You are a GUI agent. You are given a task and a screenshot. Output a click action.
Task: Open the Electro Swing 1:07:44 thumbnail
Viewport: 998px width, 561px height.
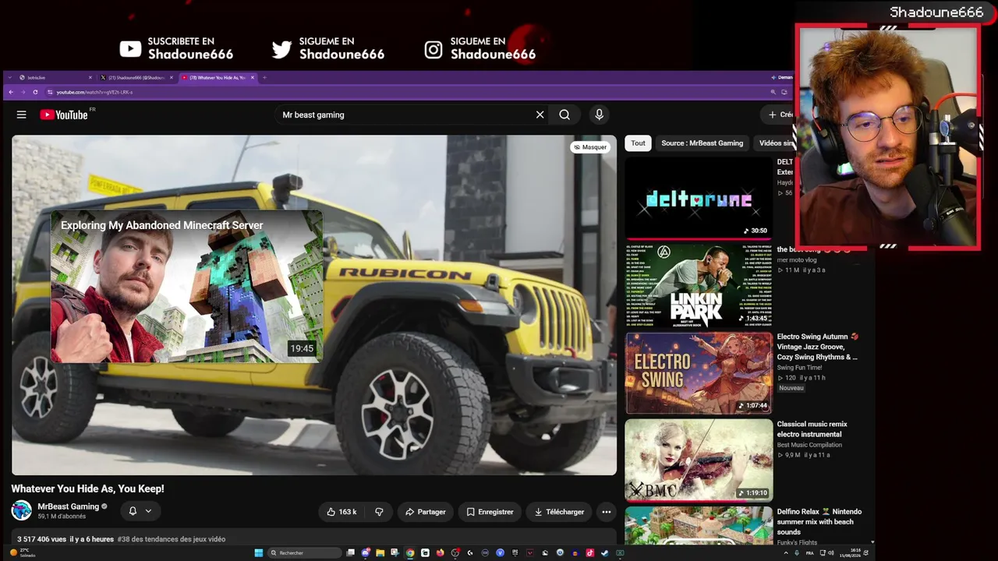coord(699,373)
